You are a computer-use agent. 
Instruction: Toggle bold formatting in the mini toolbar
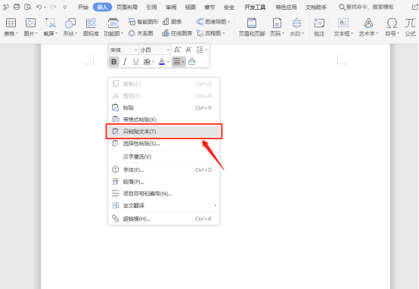pyautogui.click(x=114, y=62)
